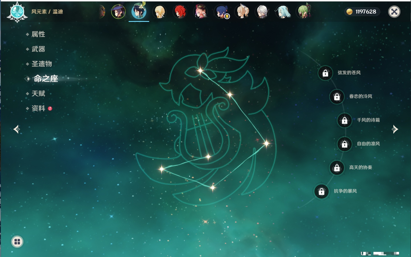Select the green-haired masked character avatar

click(x=304, y=11)
